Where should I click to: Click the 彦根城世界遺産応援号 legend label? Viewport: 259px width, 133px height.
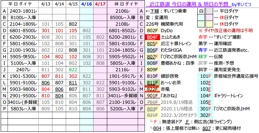click(236, 76)
